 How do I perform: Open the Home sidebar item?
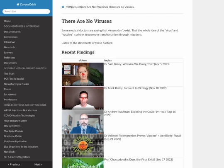(7, 21)
